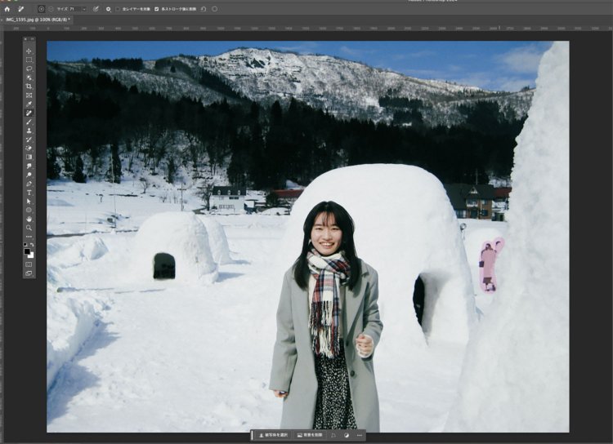Select the Zoom tool
613x444 pixels.
(x=29, y=228)
